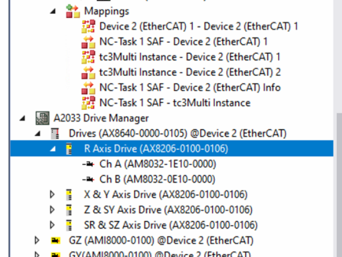This screenshot has height=257, width=342.
Task: Select Device 2 (EtherCAT) 1 mapping entry
Action: click(198, 26)
